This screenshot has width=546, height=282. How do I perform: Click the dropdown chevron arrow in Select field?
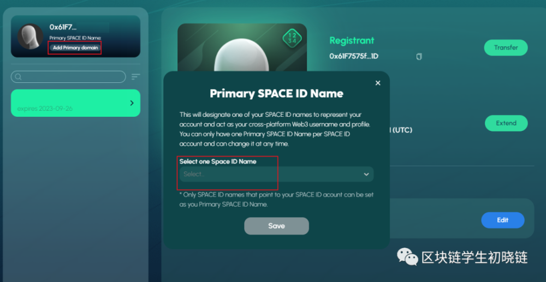(x=366, y=174)
